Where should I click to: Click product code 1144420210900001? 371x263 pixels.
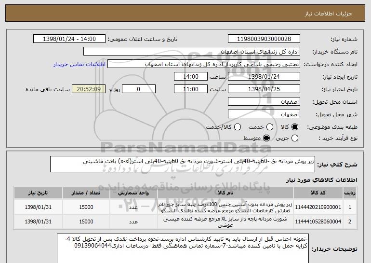tap(318, 208)
